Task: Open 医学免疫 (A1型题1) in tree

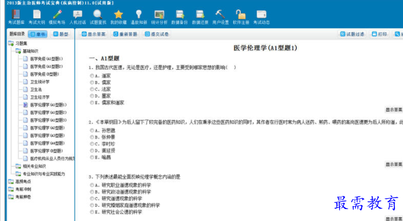Action: (x=43, y=59)
